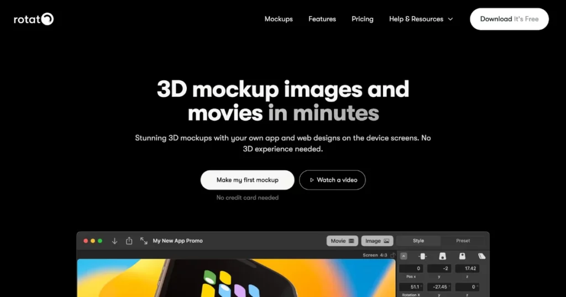566x297 pixels.
Task: Open the Pricing page
Action: [363, 19]
